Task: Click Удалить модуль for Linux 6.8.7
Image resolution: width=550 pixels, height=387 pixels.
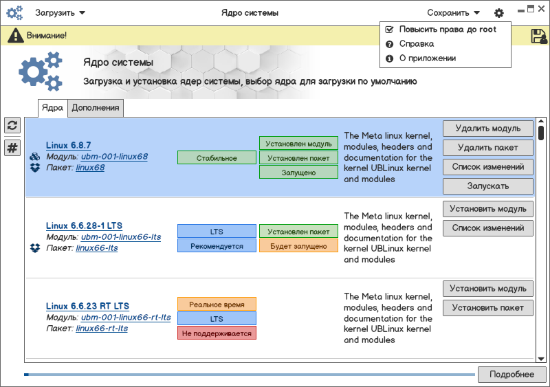Action: pyautogui.click(x=488, y=129)
